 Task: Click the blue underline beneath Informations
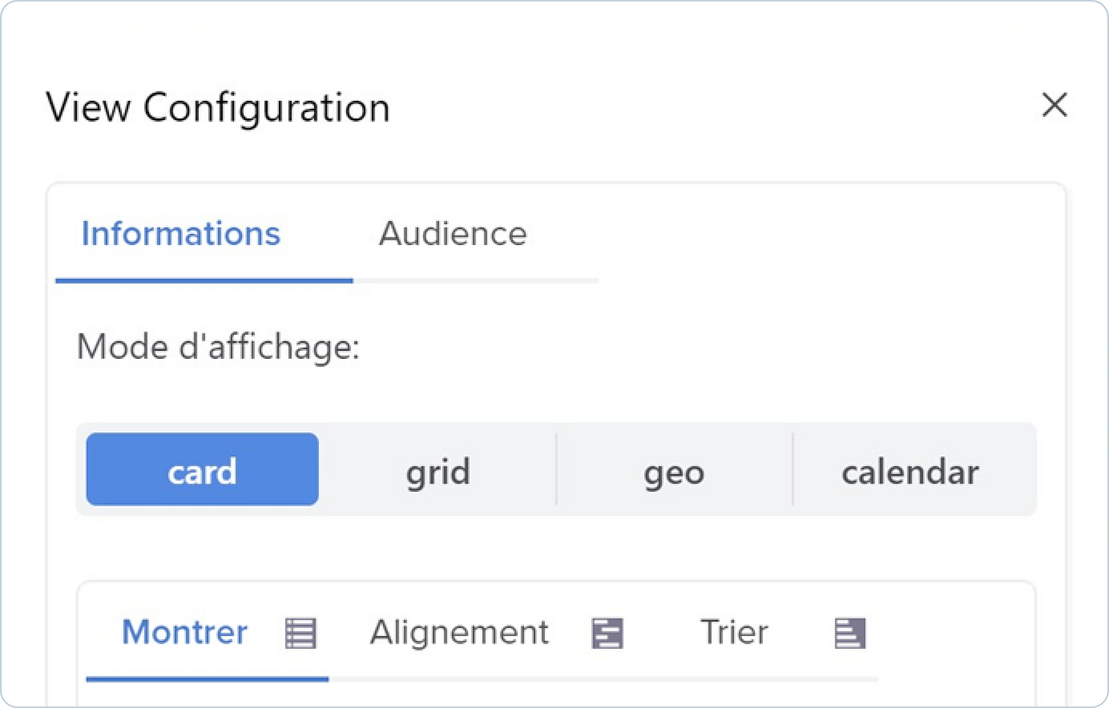204,281
